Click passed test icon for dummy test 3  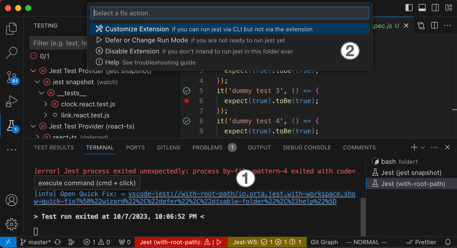pyautogui.click(x=187, y=91)
